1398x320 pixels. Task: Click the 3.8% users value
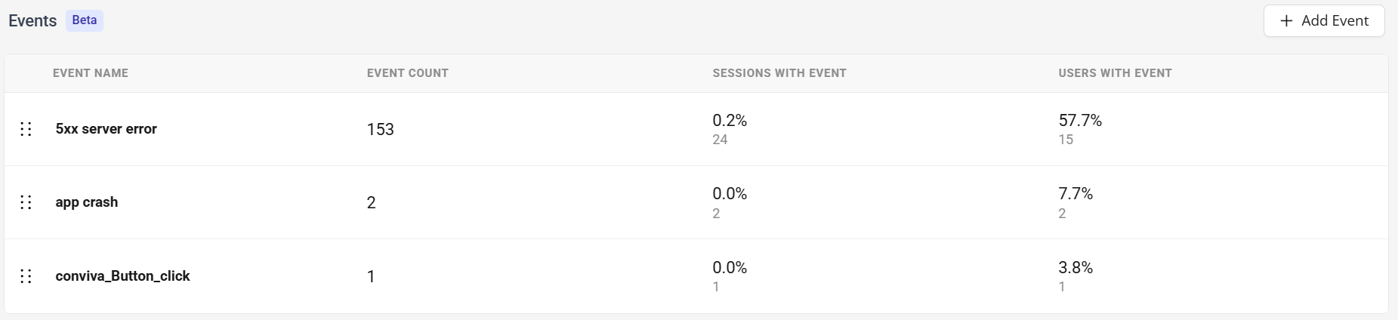click(1076, 268)
